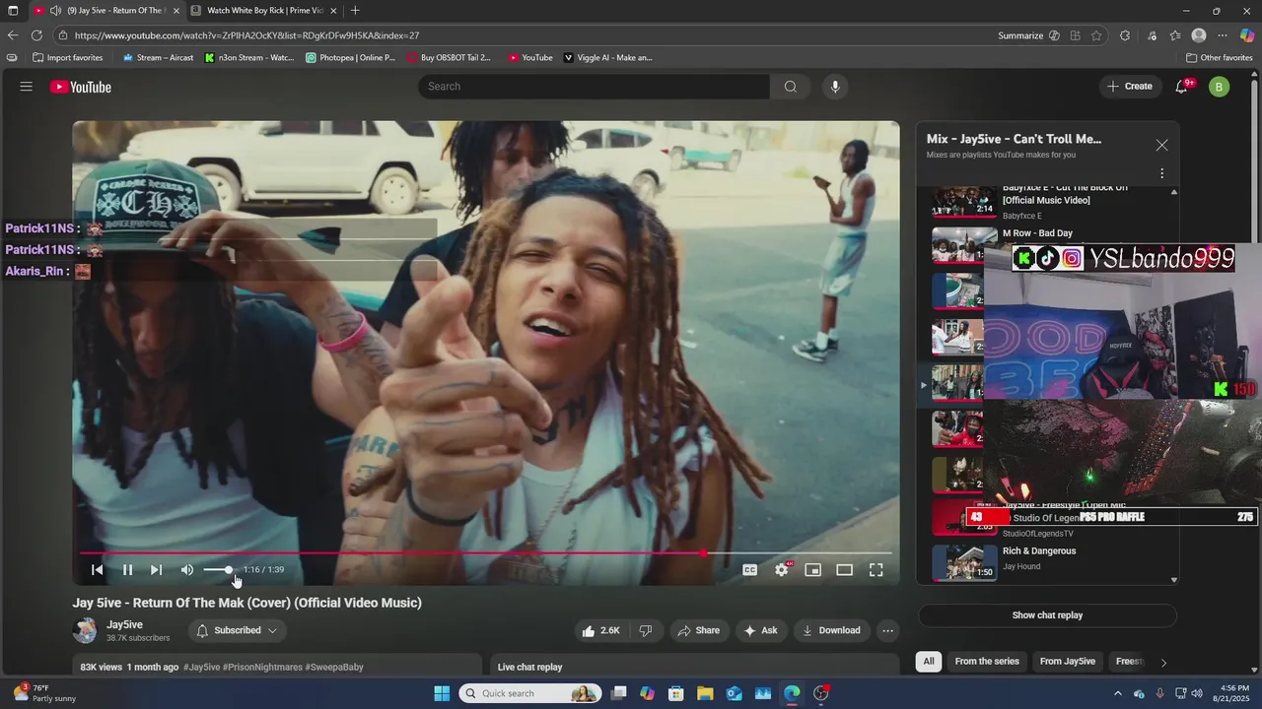This screenshot has width=1262, height=709.
Task: Mute the Jay 5ive tab audio icon
Action: (x=55, y=11)
